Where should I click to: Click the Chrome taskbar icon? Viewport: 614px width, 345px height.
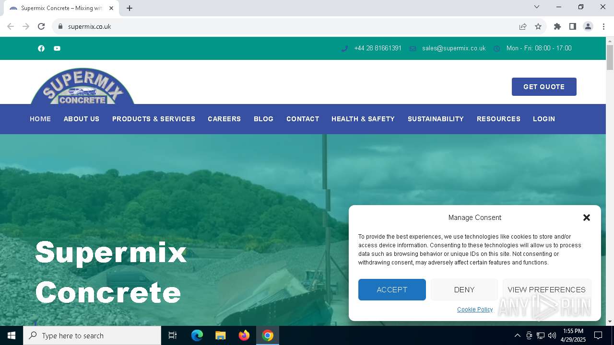pos(268,335)
